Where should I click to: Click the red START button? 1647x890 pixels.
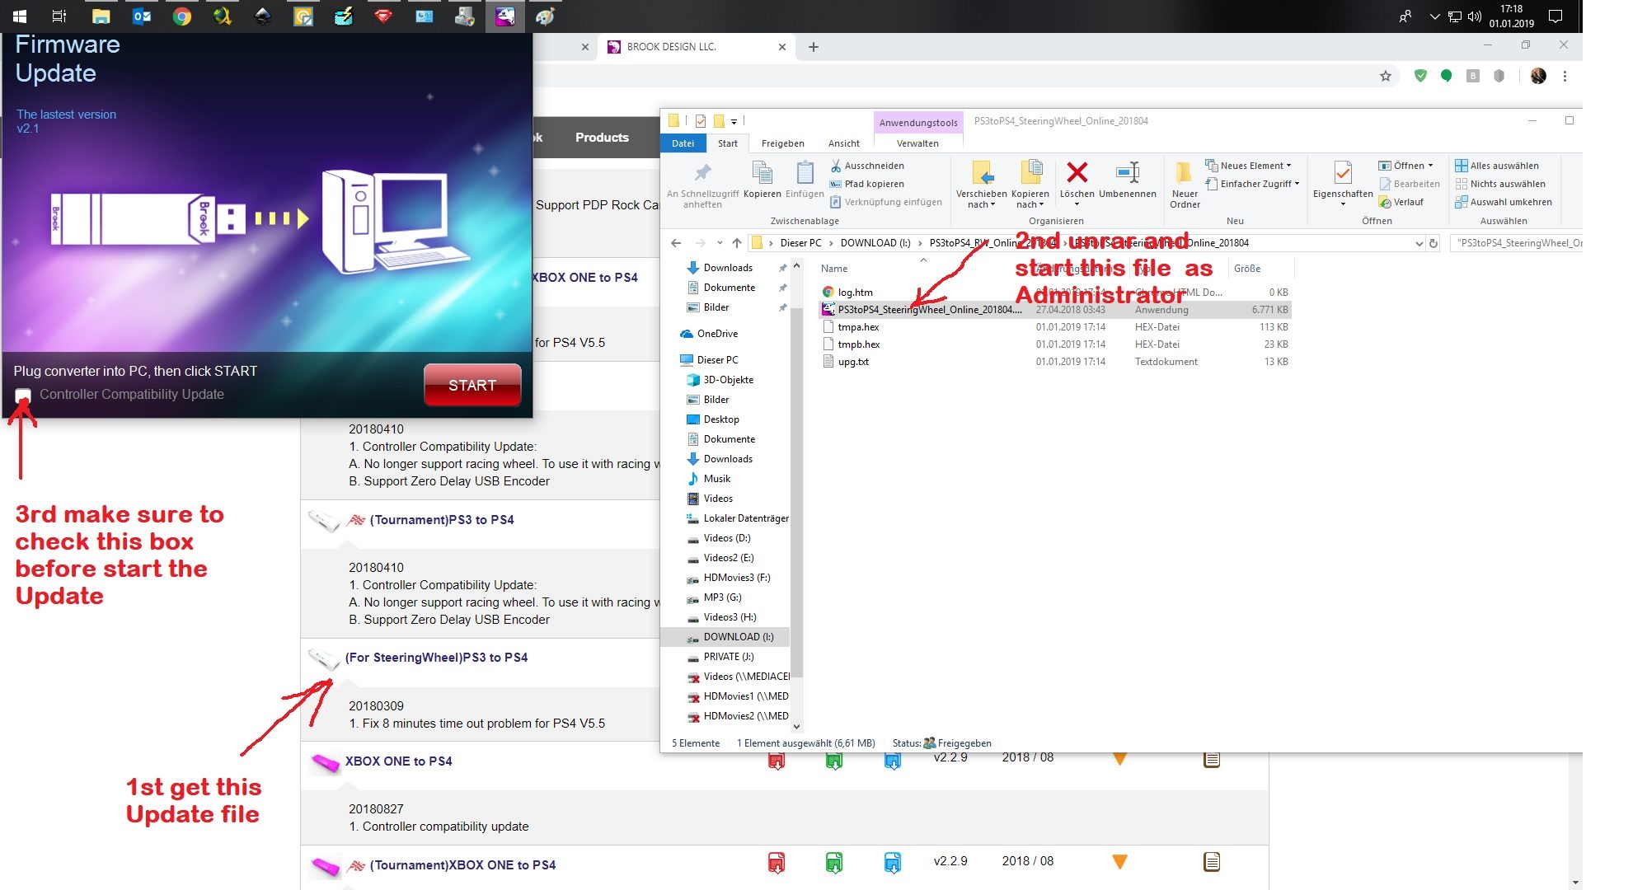pos(472,385)
